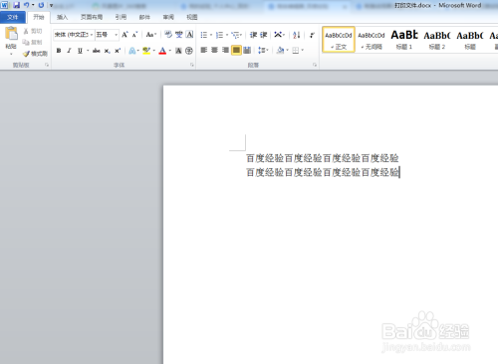The image size is (498, 364).
Task: Switch to the 审阅 ribbon tab
Action: 168,17
